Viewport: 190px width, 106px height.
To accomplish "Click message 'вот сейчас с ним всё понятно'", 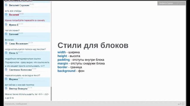I will point(20,85).
